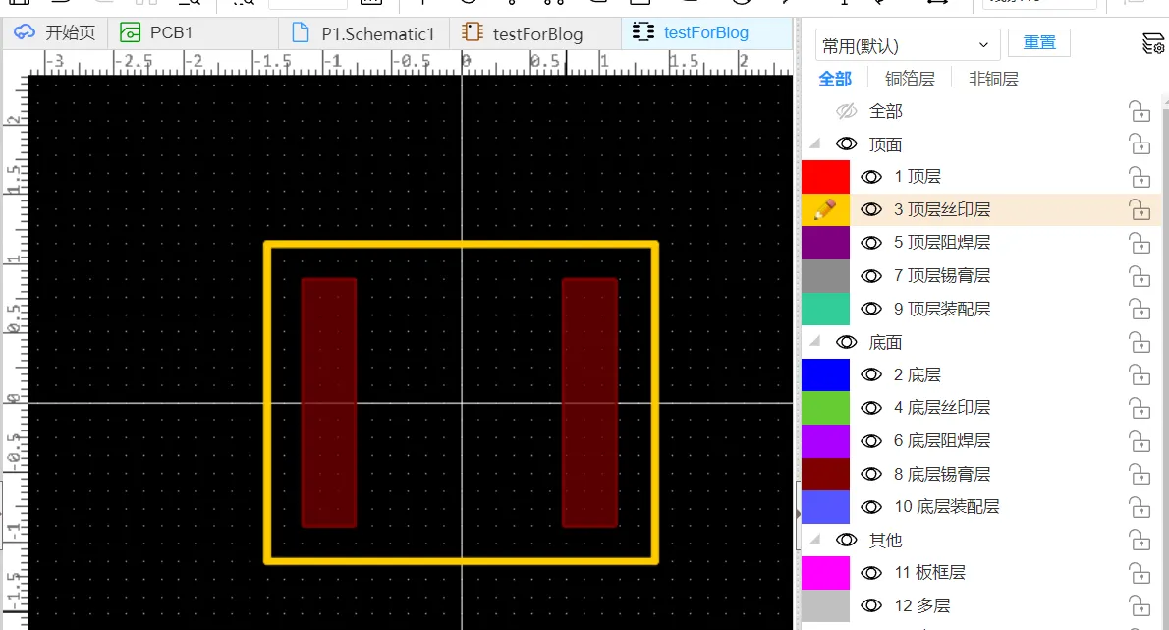The width and height of the screenshot is (1169, 630).
Task: Toggle visibility of 9 顶层装配层
Action: (870, 309)
